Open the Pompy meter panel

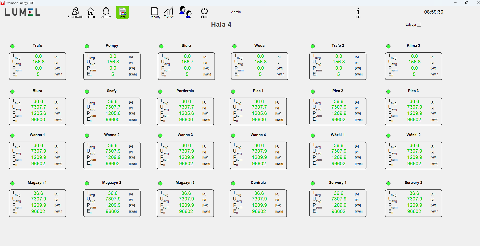click(112, 66)
